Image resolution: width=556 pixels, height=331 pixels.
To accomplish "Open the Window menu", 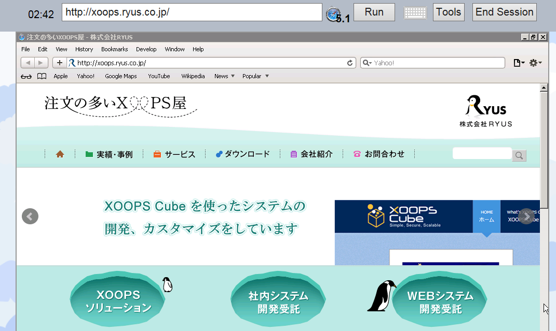I will tap(174, 50).
